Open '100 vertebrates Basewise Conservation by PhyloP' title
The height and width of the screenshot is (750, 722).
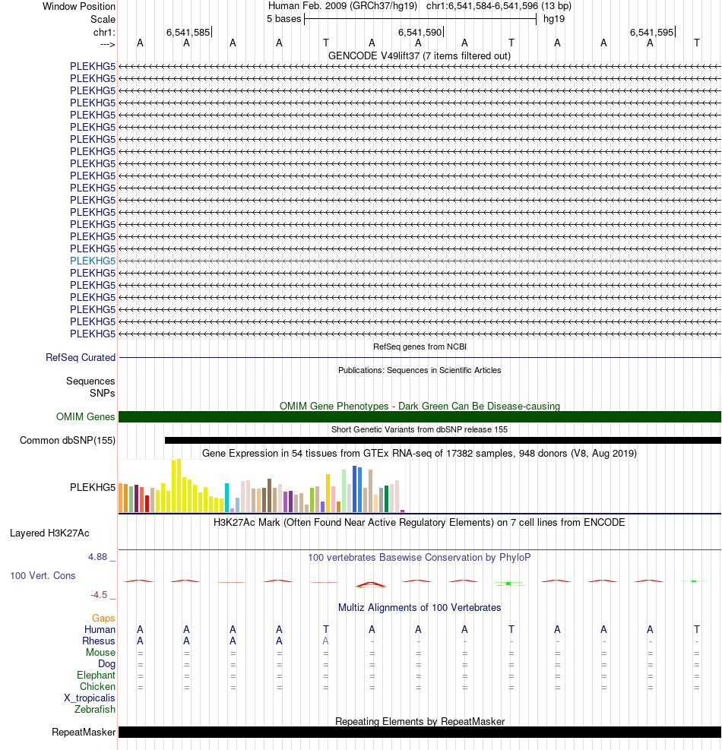419,557
